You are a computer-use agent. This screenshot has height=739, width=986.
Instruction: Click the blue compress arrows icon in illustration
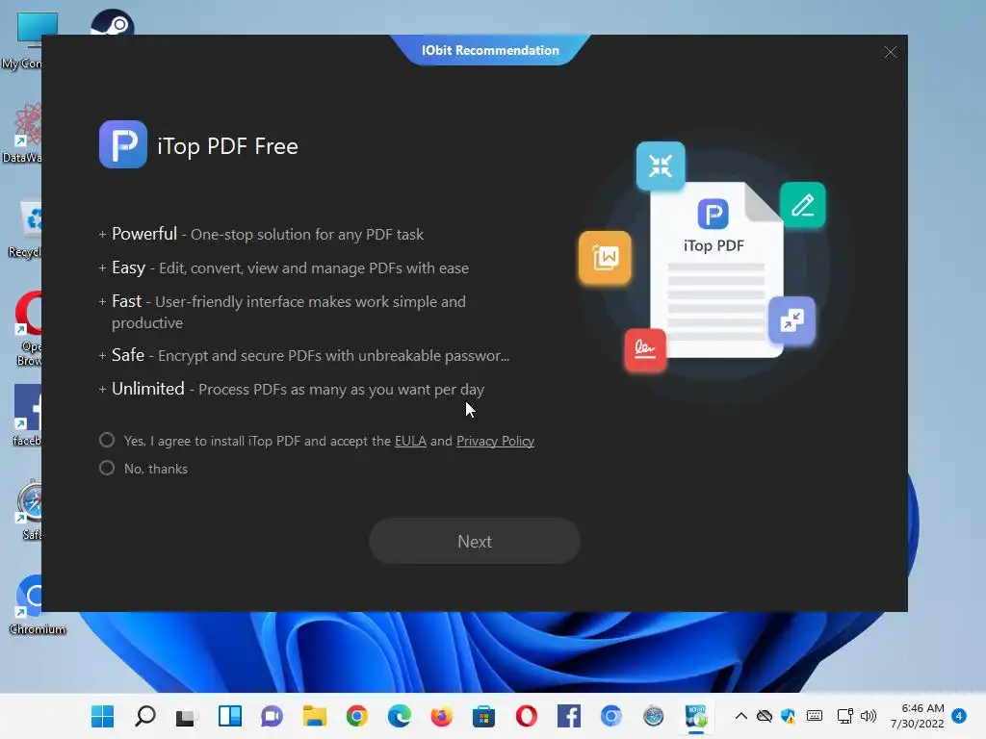coord(661,166)
